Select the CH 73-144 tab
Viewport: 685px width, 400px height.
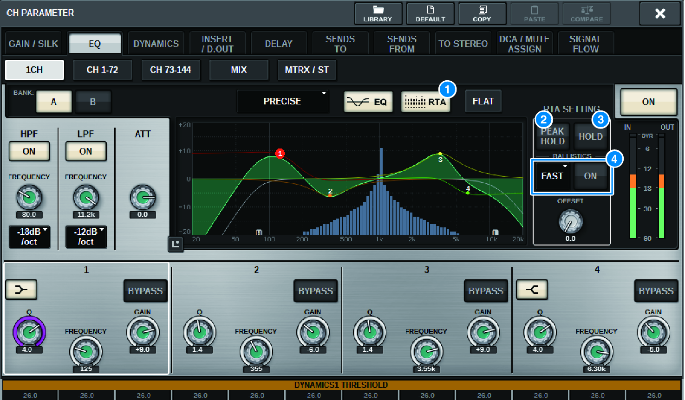[x=171, y=70]
